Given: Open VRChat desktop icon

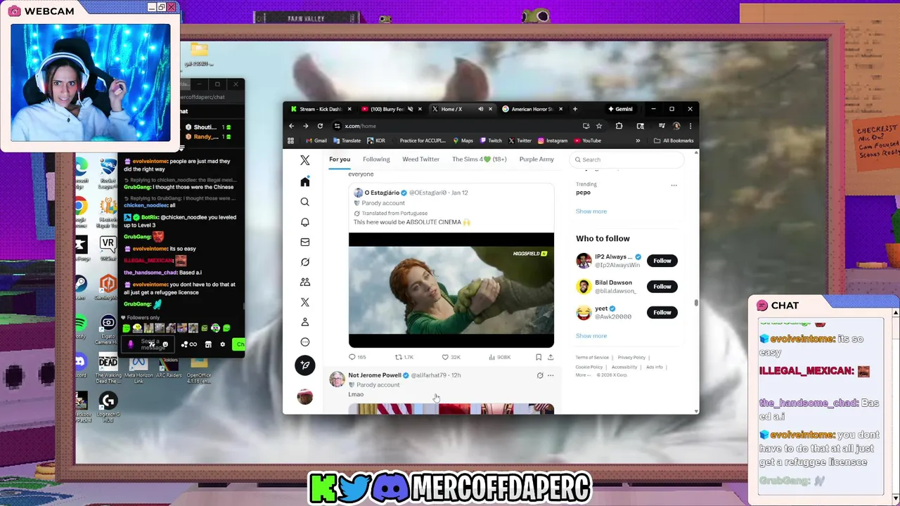Looking at the screenshot, I should pos(108,249).
